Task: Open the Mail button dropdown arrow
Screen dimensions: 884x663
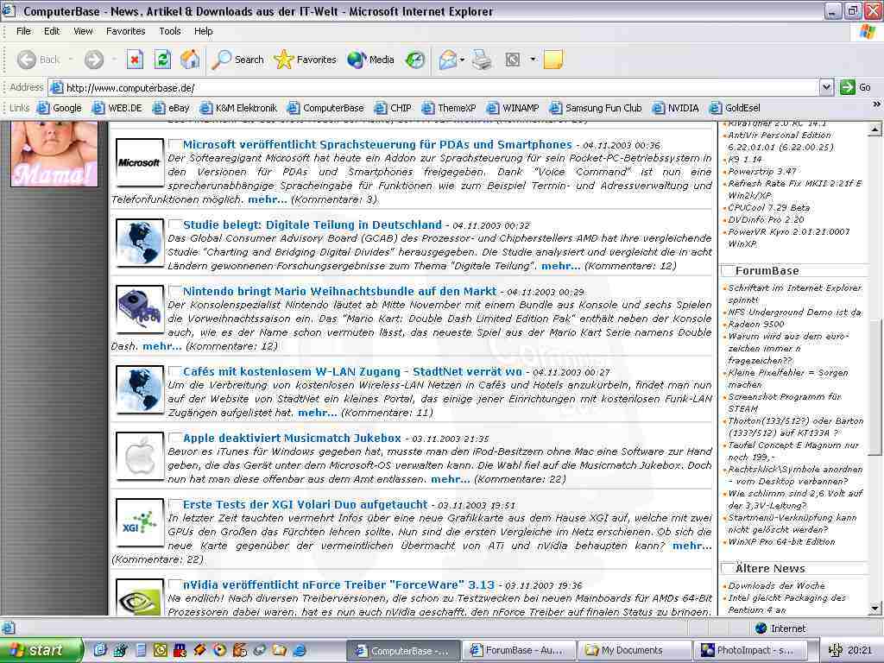Action: (463, 60)
